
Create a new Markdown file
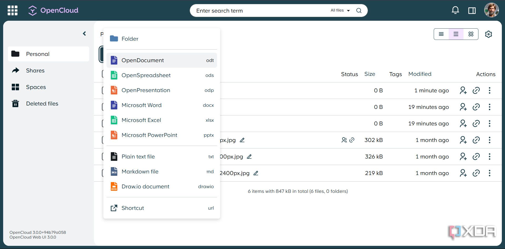[x=162, y=172]
